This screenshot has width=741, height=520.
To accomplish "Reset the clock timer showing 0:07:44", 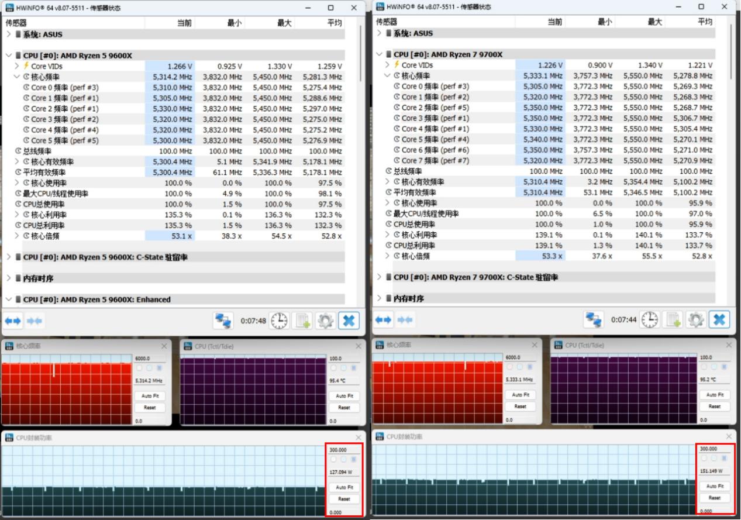I will [x=649, y=319].
